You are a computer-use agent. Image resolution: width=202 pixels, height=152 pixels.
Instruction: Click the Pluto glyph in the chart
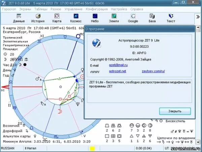[x=78, y=104]
